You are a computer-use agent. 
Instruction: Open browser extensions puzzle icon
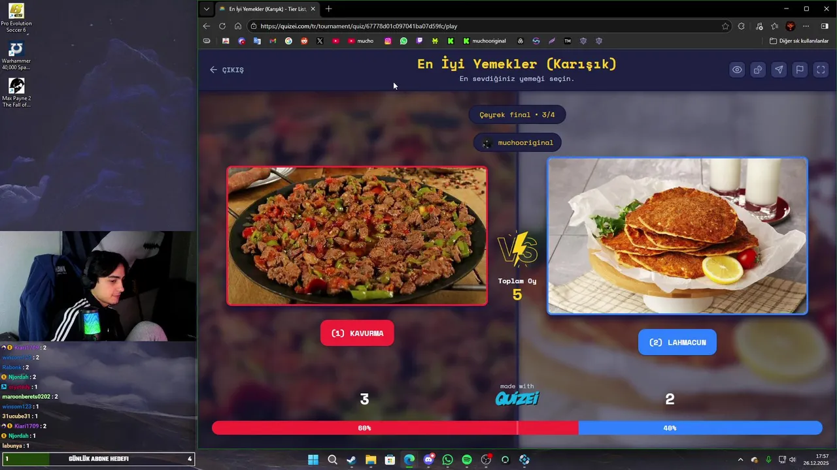click(x=742, y=26)
